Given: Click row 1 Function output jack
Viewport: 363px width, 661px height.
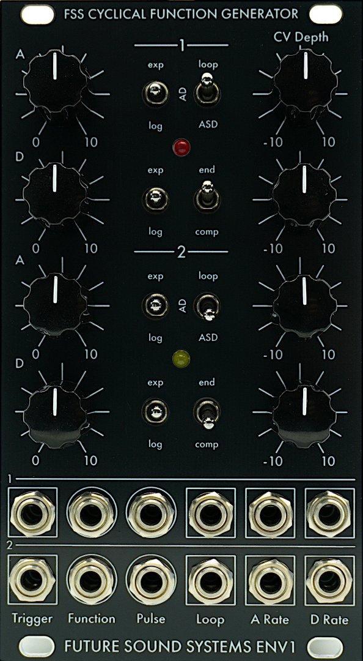Looking at the screenshot, I should tap(92, 513).
